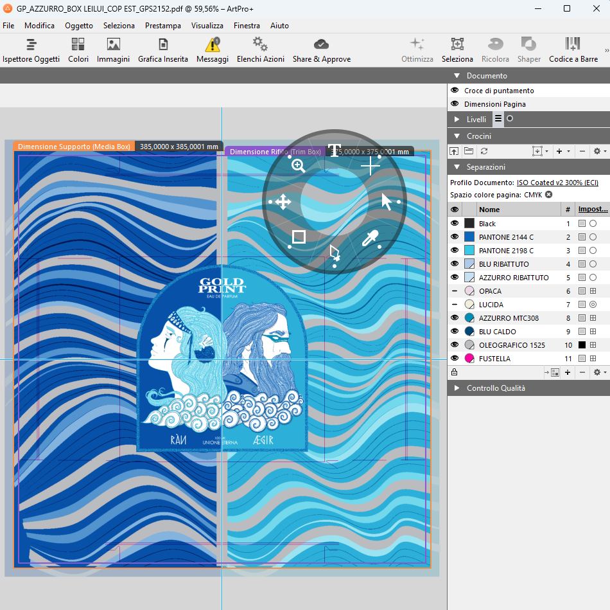
Task: Click Livelli list view icon
Action: coord(498,119)
